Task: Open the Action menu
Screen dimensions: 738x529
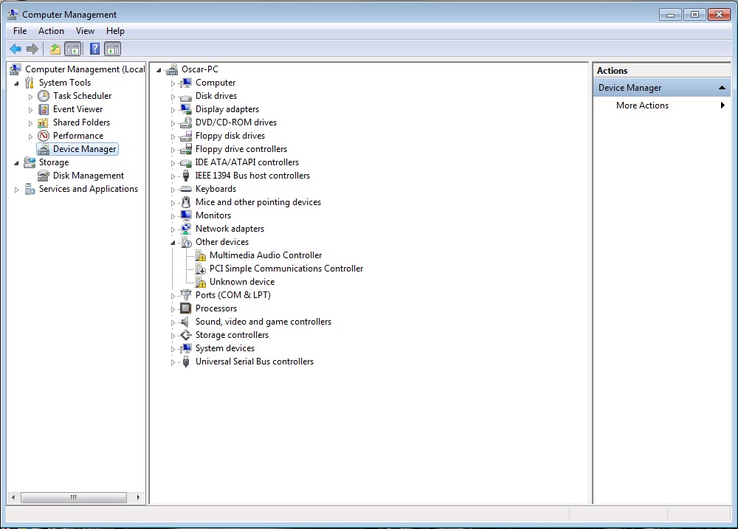Action: click(51, 31)
